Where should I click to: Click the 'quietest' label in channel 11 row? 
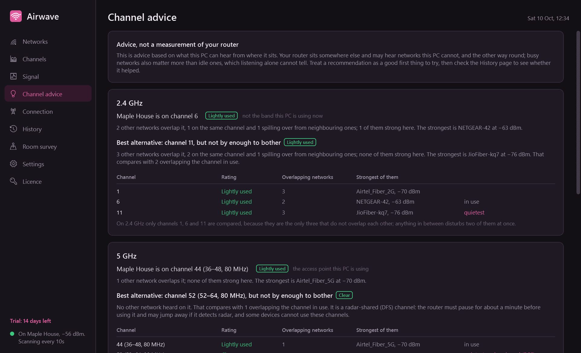(474, 213)
